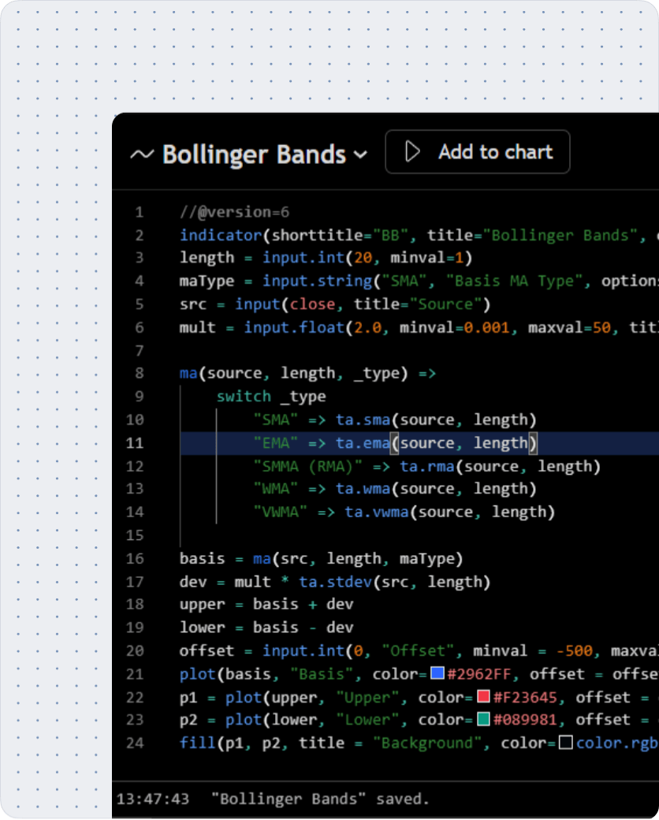The image size is (659, 820).
Task: Click ta.wma on line 13
Action: coord(363,488)
